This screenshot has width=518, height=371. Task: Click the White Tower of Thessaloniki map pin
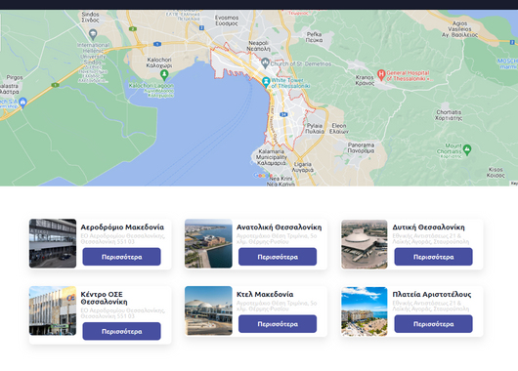coord(266,81)
